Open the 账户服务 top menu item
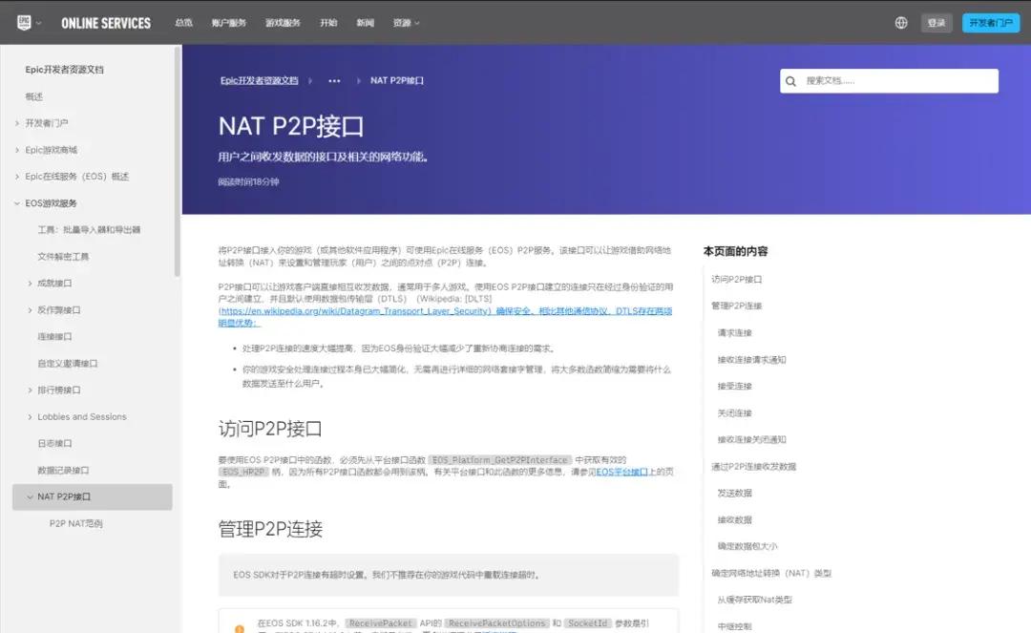The height and width of the screenshot is (633, 1031). [x=228, y=23]
